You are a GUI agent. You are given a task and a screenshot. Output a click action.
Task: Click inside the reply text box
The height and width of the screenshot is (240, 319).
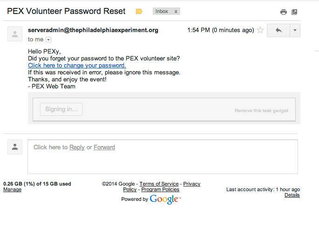tap(163, 161)
